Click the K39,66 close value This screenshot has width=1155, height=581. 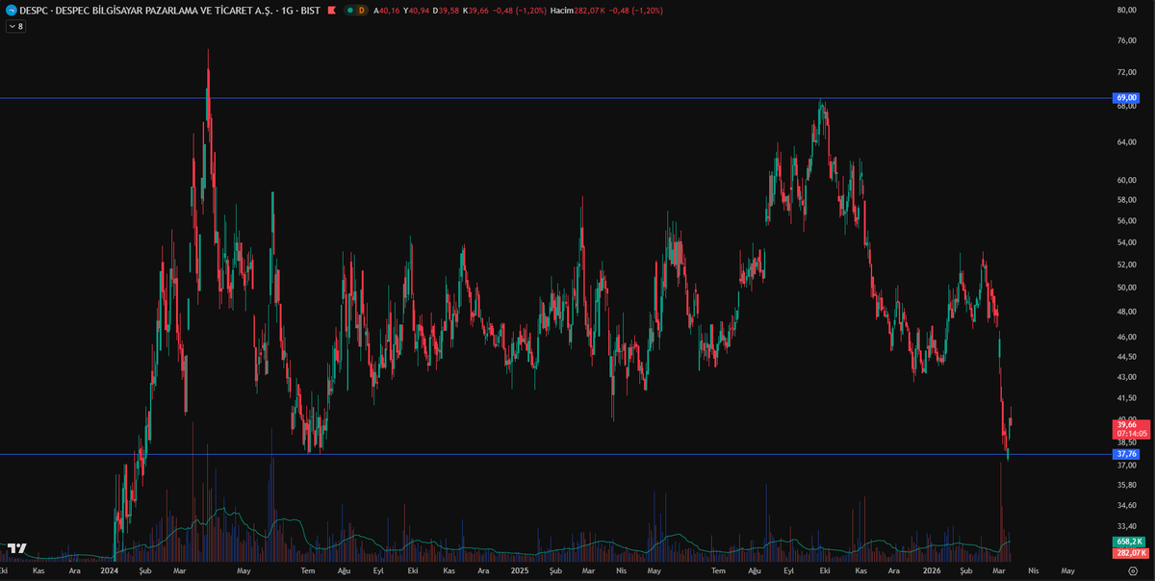pos(475,10)
